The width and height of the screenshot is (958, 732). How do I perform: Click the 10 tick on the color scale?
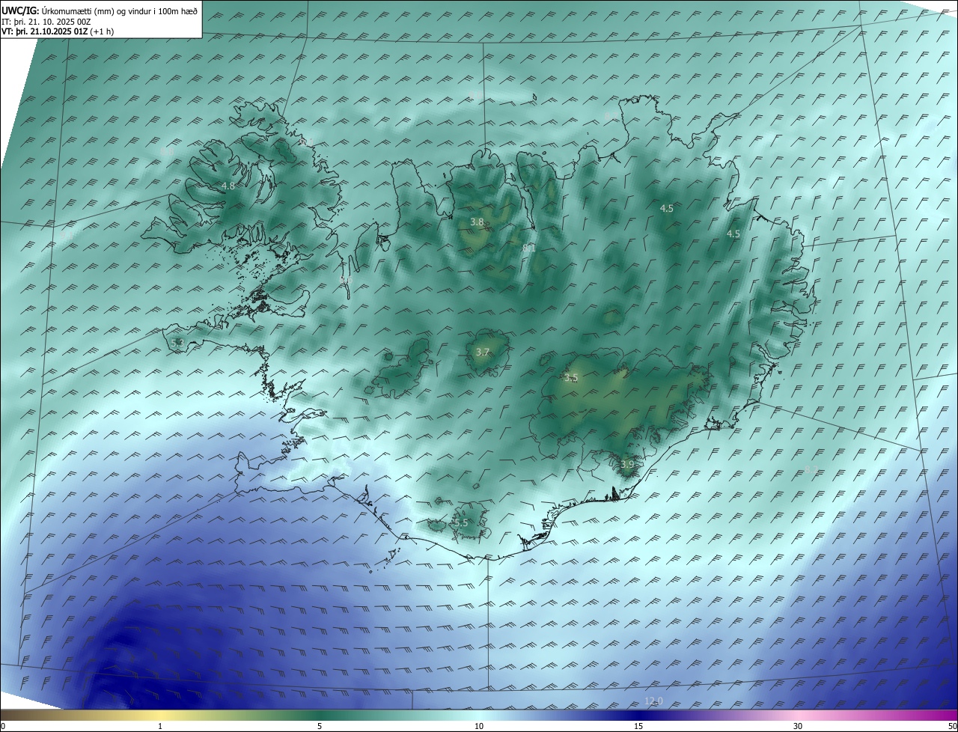pyautogui.click(x=479, y=726)
